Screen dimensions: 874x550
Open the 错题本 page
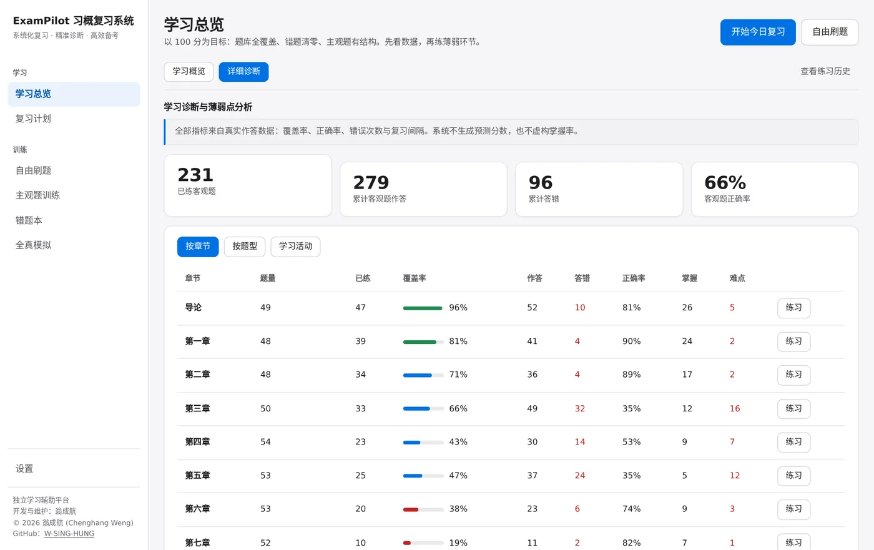(x=74, y=220)
